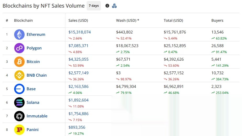The width and height of the screenshot is (242, 136).
Task: Open the Panini blockchain link
Action: point(32,129)
